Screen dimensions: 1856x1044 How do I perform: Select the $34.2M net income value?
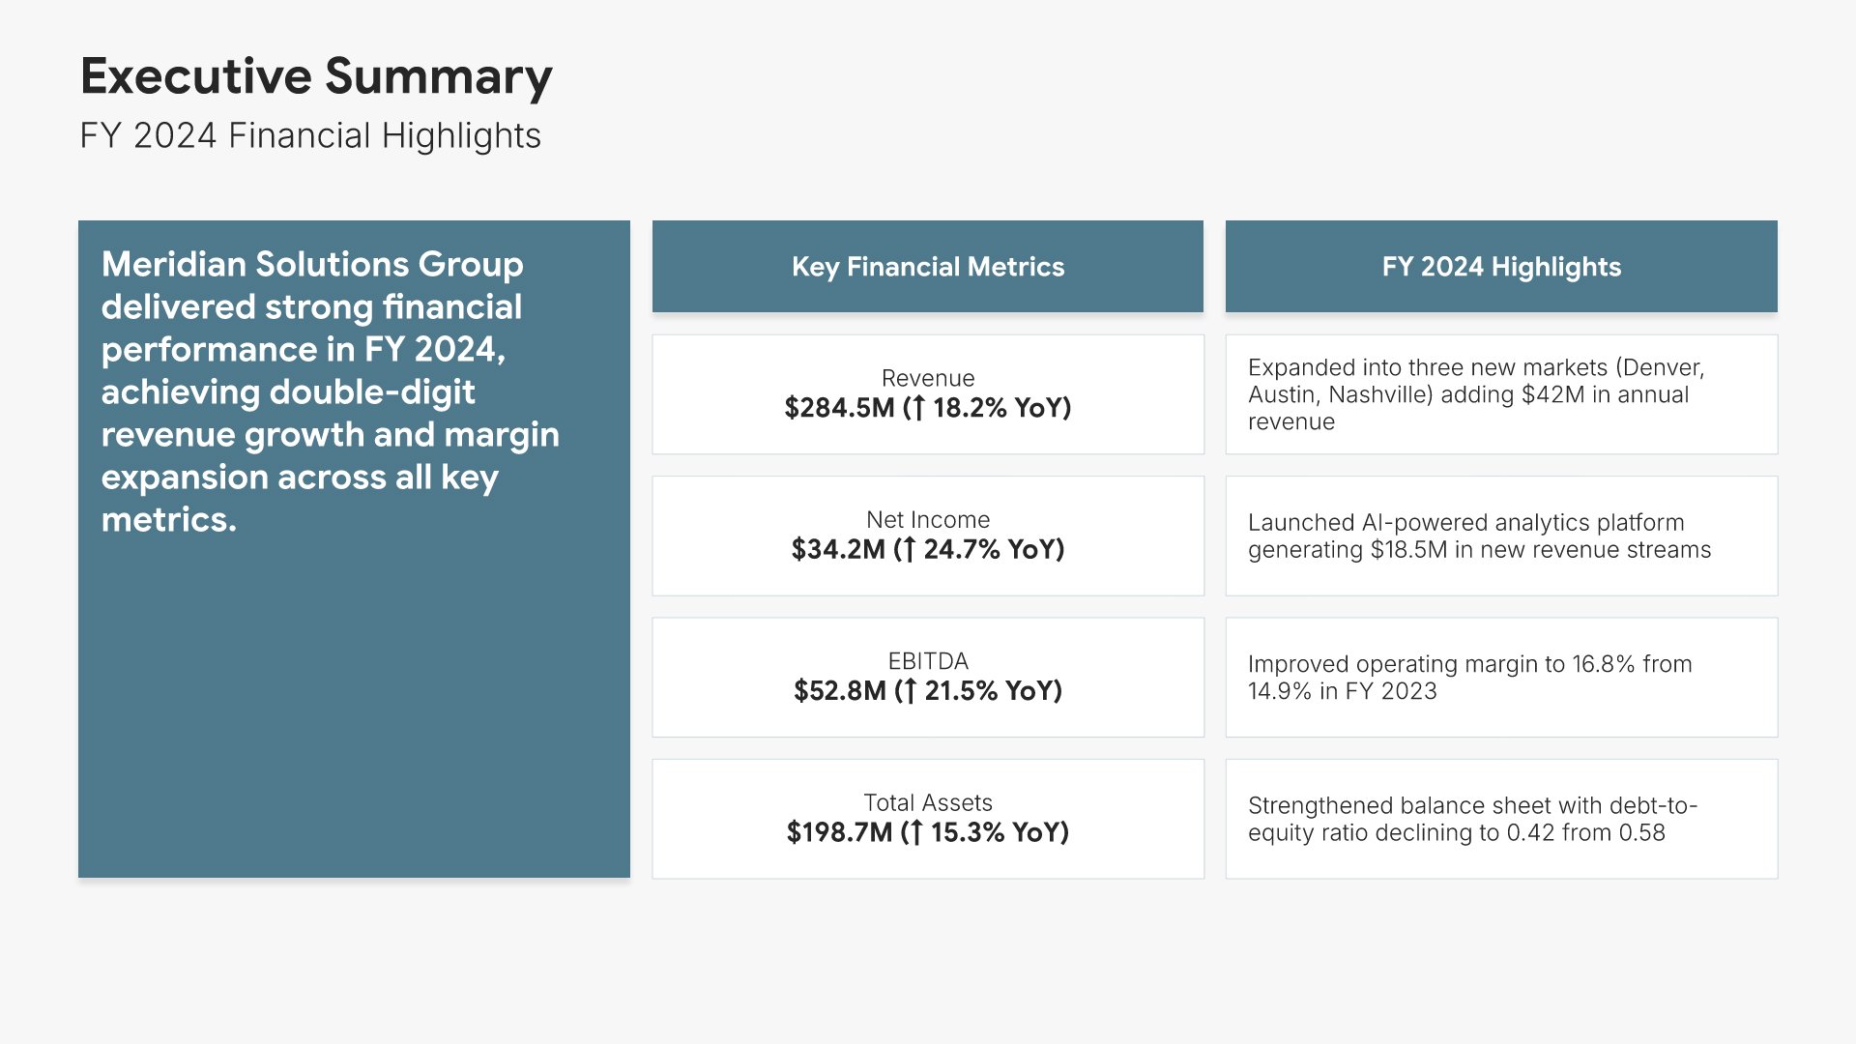pyautogui.click(x=838, y=550)
